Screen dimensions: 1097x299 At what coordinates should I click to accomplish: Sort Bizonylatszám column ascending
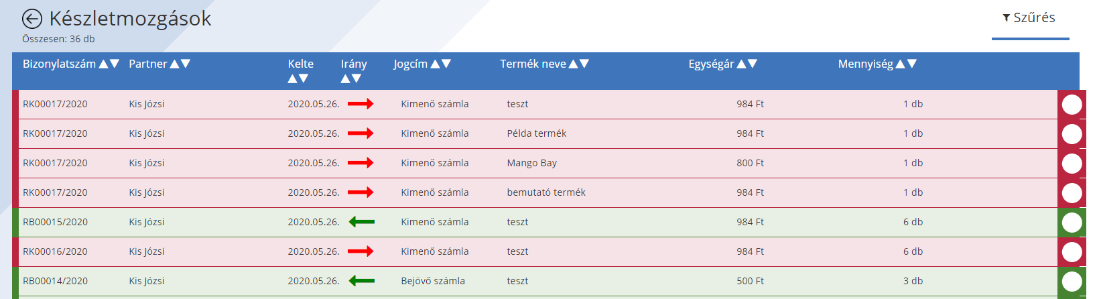[103, 64]
